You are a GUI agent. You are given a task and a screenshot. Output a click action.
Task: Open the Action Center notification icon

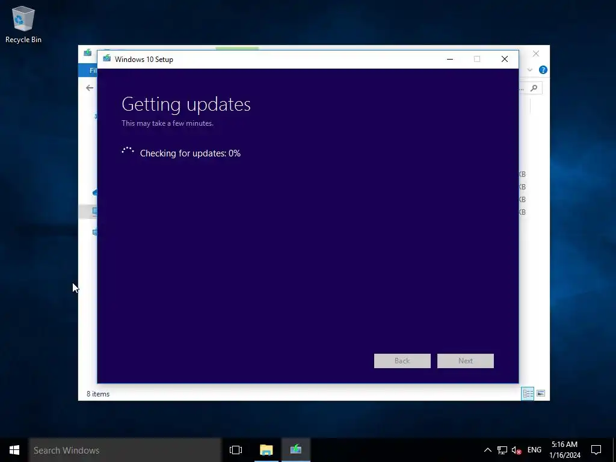(596, 450)
